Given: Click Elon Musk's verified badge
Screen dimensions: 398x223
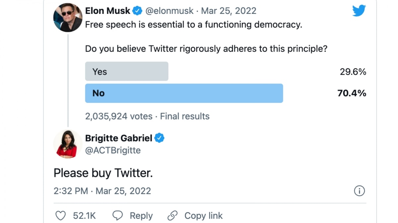Looking at the screenshot, I should [x=137, y=11].
